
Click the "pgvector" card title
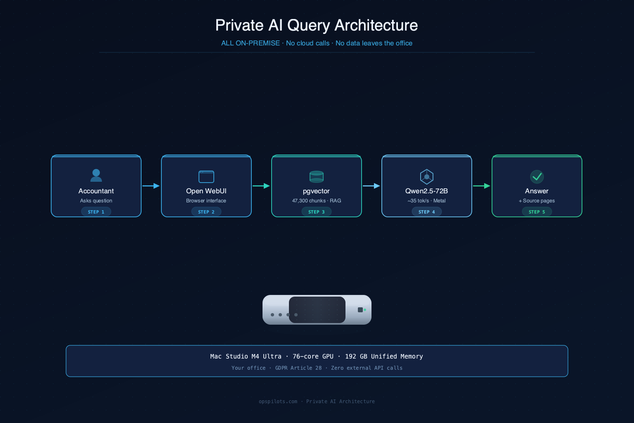[317, 191]
